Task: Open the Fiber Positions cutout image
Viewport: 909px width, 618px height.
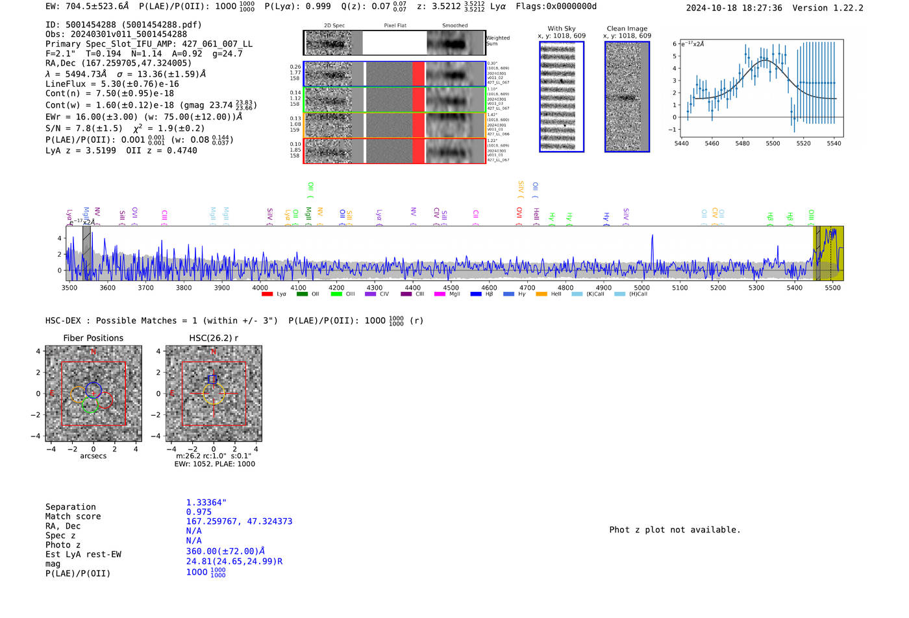Action: (93, 394)
